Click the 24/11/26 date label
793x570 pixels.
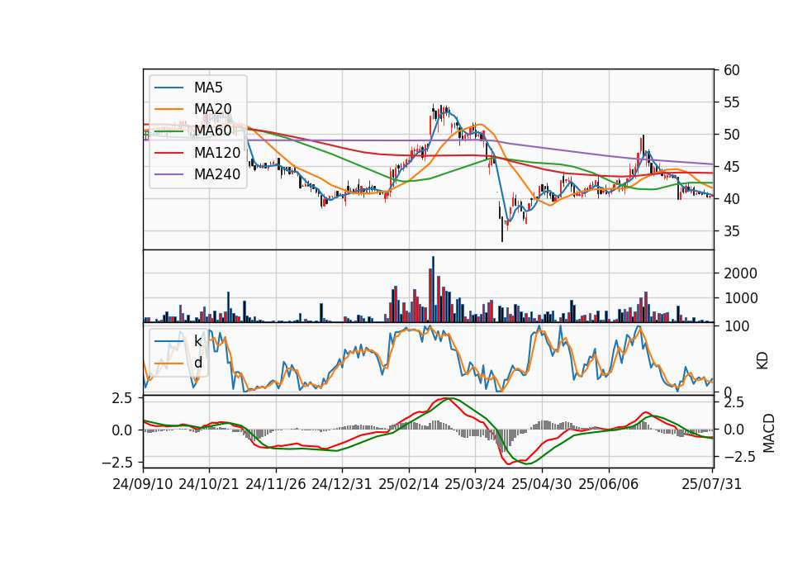[x=276, y=484]
